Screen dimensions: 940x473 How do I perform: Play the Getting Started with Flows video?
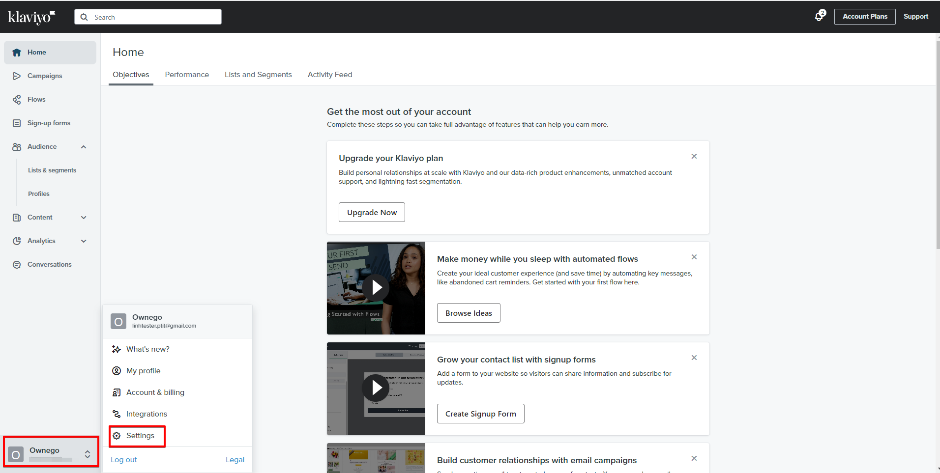tap(376, 287)
